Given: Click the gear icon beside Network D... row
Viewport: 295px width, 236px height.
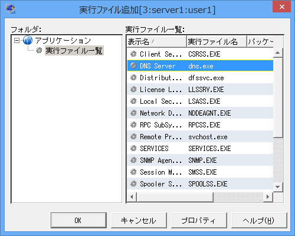Looking at the screenshot, I should pyautogui.click(x=133, y=113).
